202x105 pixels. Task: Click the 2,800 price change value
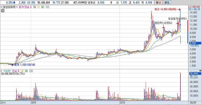22,3
